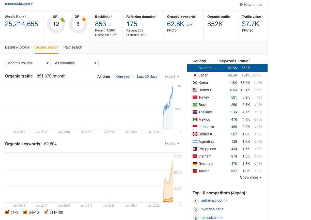The image size is (311, 220).
Task: Open Japan's 46.6K keywords link
Action: tap(232, 75)
